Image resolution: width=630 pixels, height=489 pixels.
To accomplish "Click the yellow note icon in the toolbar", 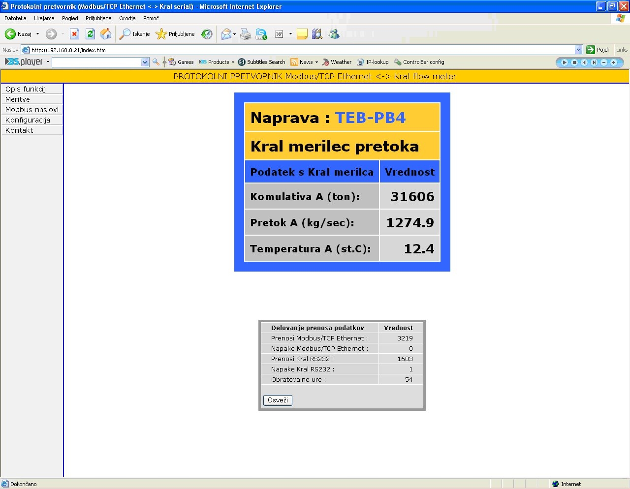I will pos(302,34).
